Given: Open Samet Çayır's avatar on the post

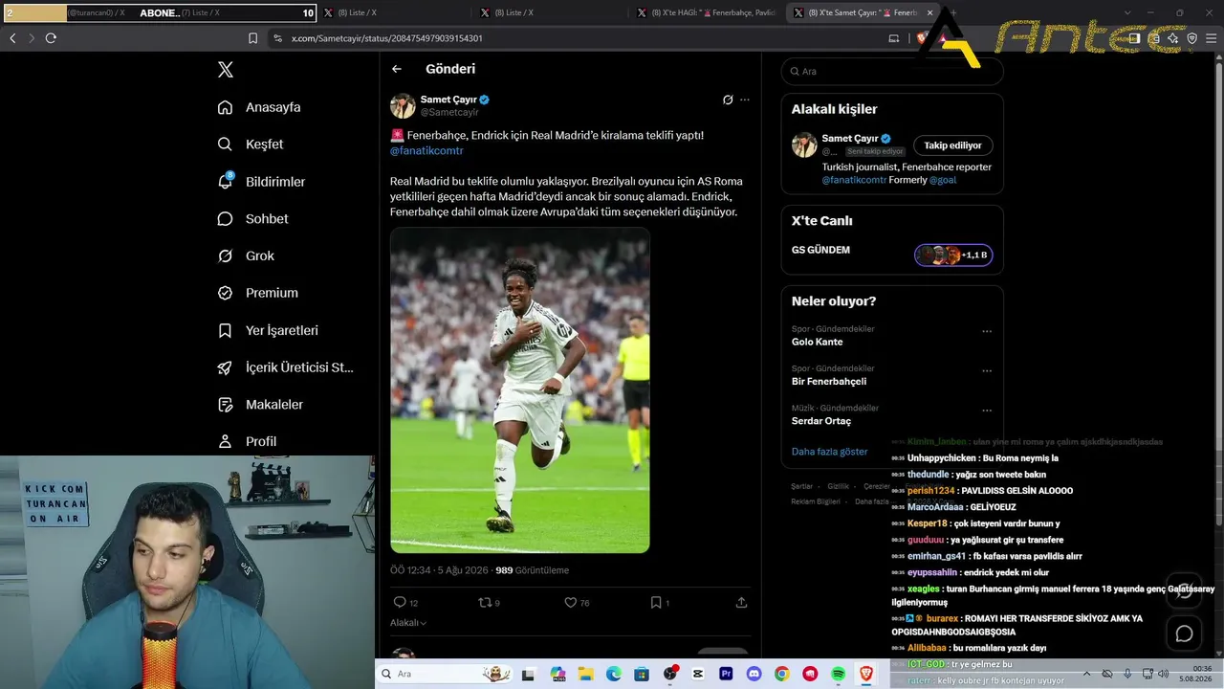Looking at the screenshot, I should click(x=403, y=105).
